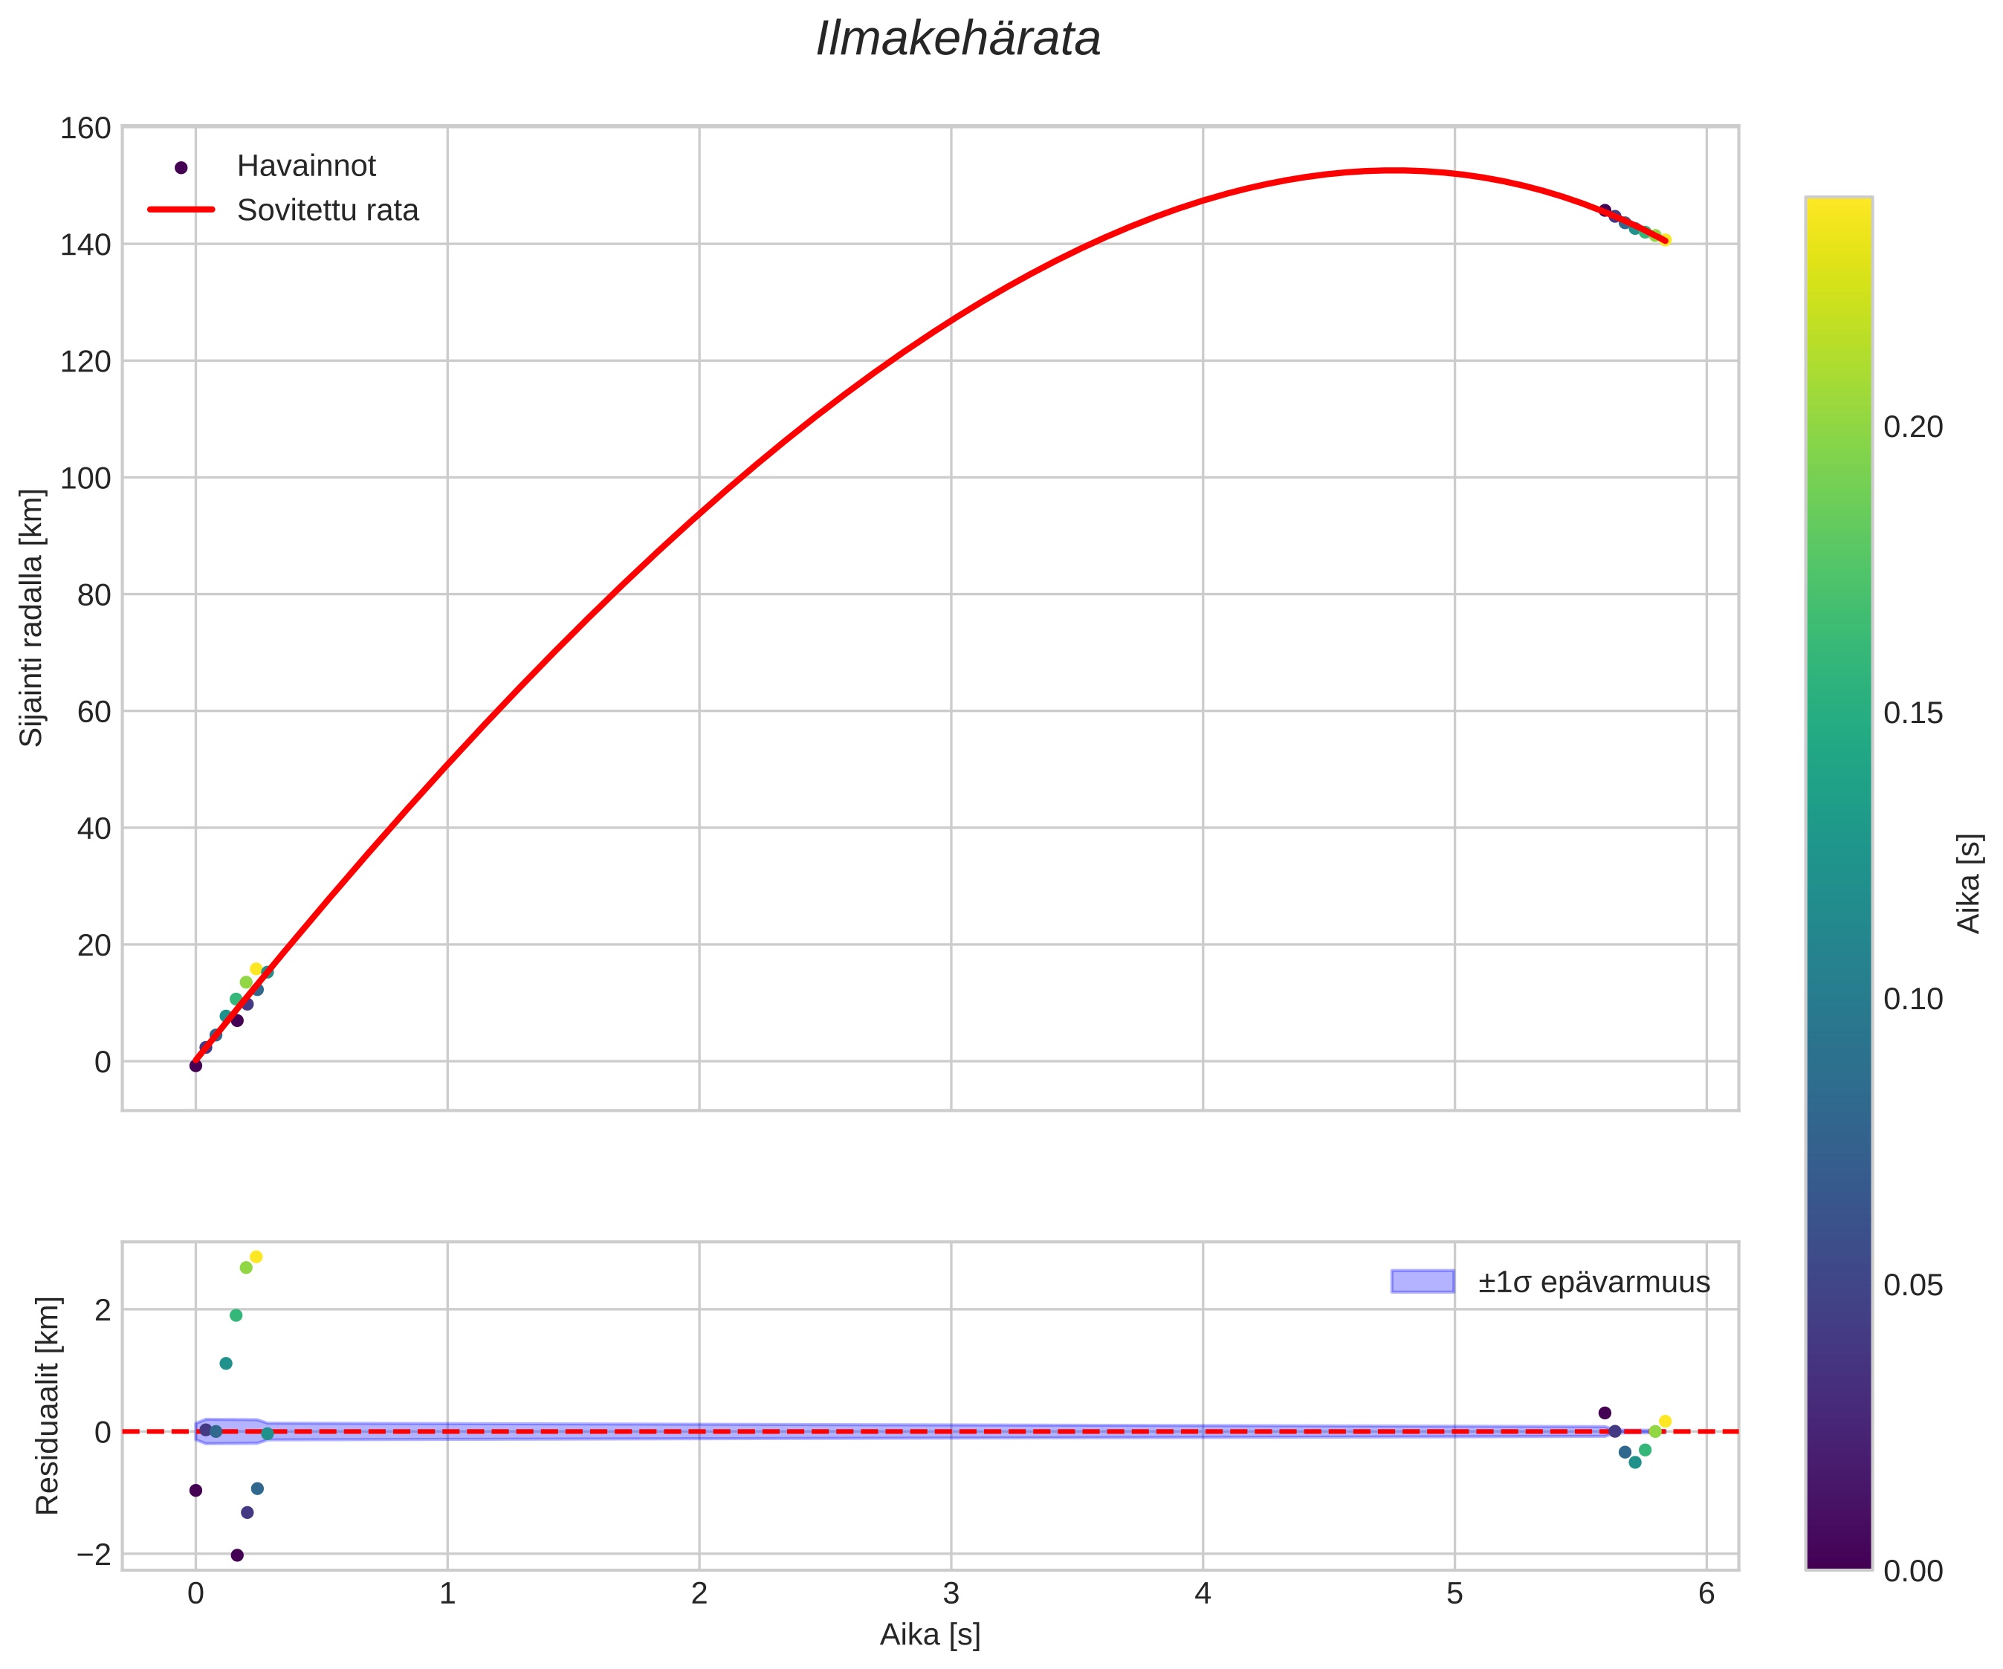Click the 0.00 colorbar tick label

click(x=1912, y=1571)
